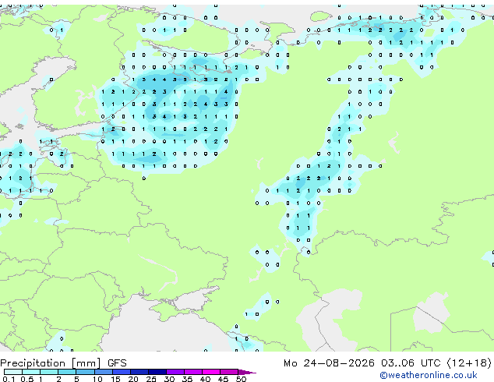Click the 30–35 mm purple legend swatch
The height and width of the screenshot is (382, 494).
click(175, 372)
